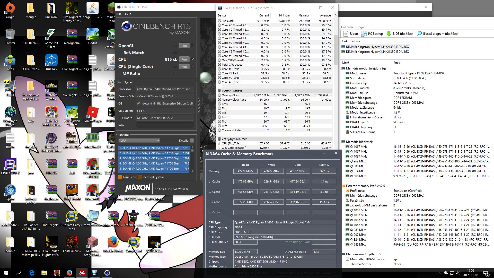This screenshot has width=494, height=278.
Task: Open Cinebench Help menu
Action: click(x=128, y=14)
